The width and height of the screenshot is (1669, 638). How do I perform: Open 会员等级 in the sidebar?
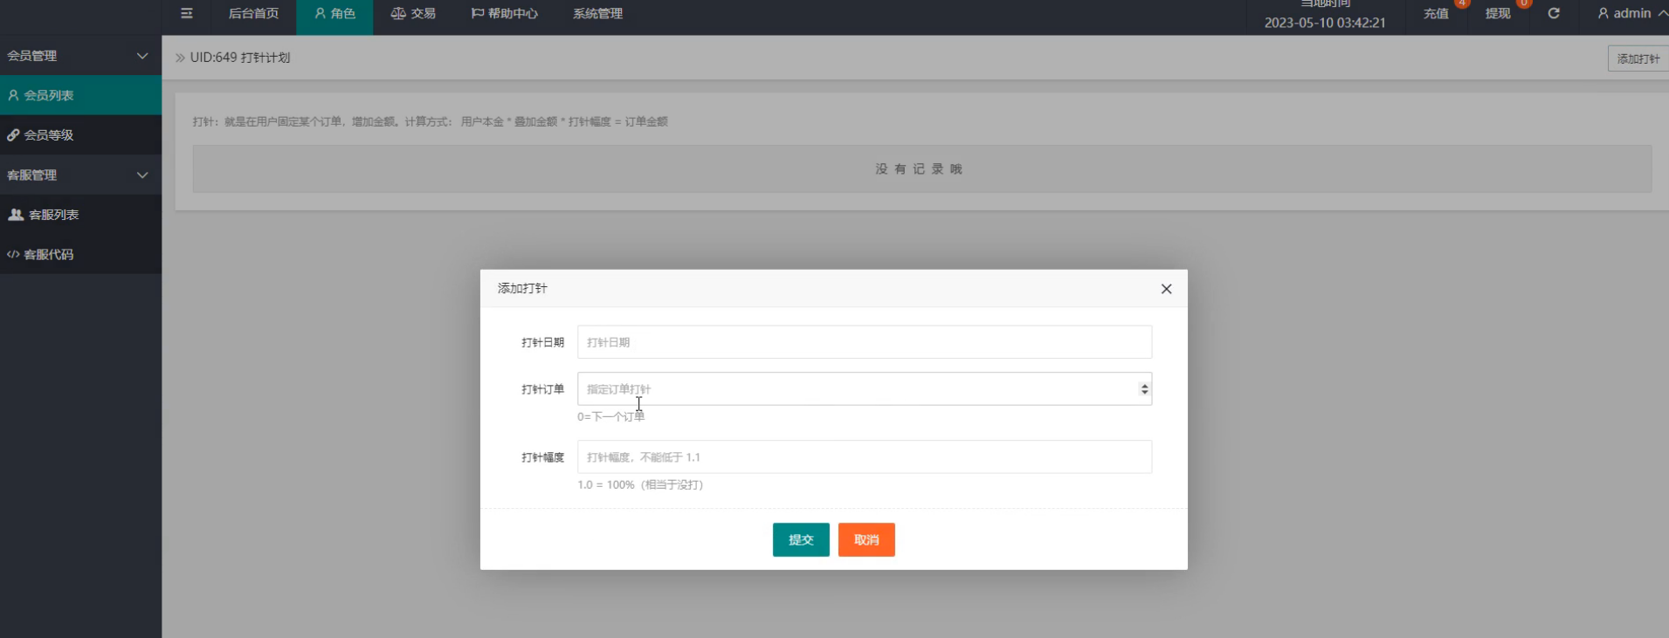click(49, 135)
